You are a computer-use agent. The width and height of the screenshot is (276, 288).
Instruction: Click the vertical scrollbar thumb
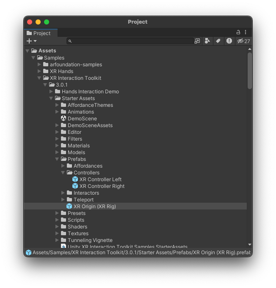click(250, 71)
